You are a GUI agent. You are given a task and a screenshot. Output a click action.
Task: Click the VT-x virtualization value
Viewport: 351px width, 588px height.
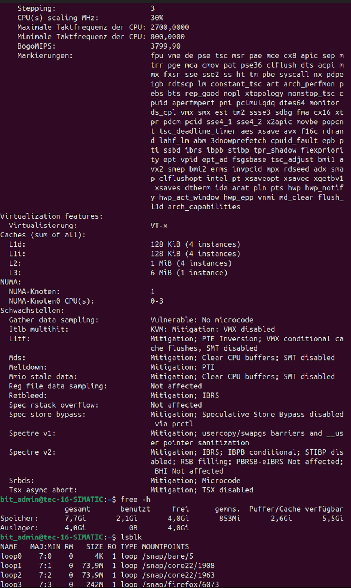click(x=159, y=226)
